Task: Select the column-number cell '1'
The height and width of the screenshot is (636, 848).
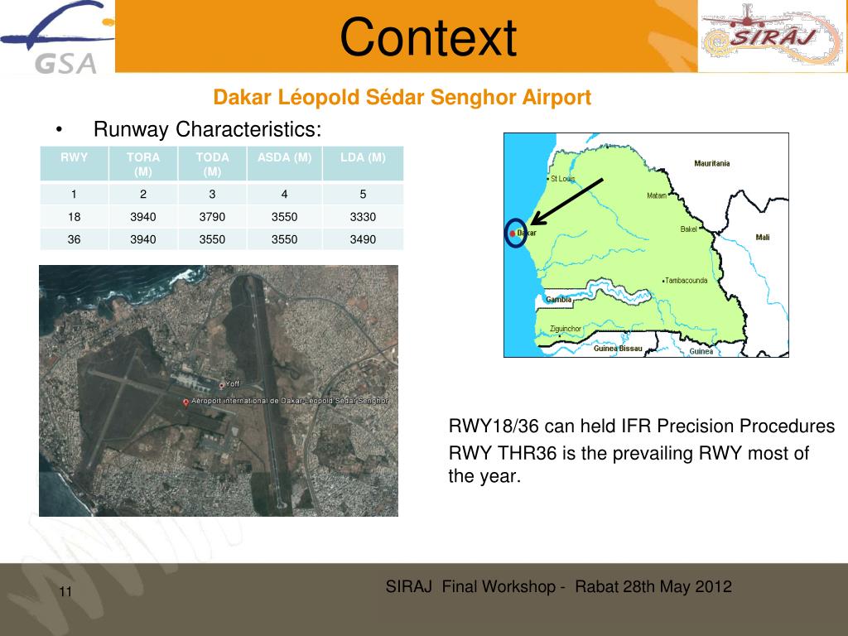Action: point(74,194)
